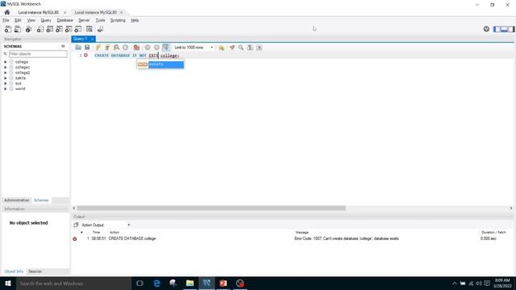Open Microsoft Edge from the taskbar
This screenshot has height=290, width=516.
click(156, 284)
